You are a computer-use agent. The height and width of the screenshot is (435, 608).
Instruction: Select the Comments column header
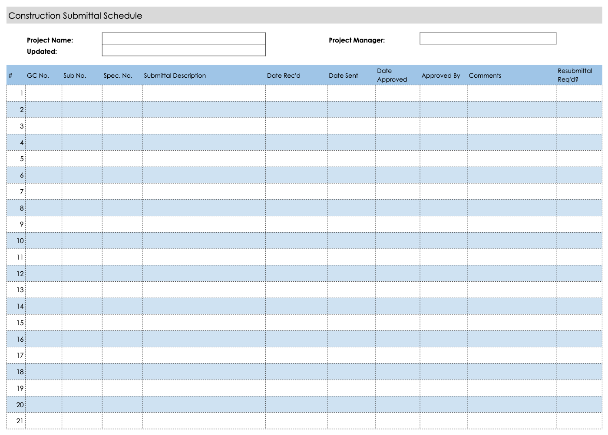pyautogui.click(x=485, y=75)
